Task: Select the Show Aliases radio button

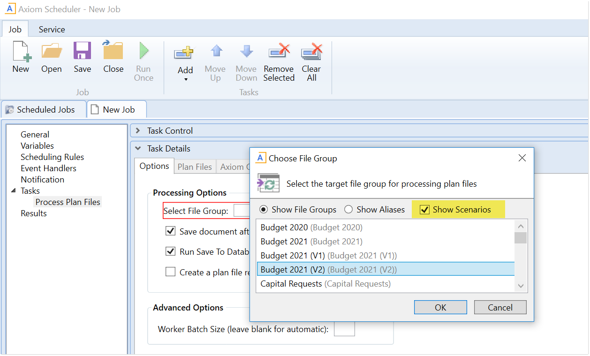Action: pos(348,210)
